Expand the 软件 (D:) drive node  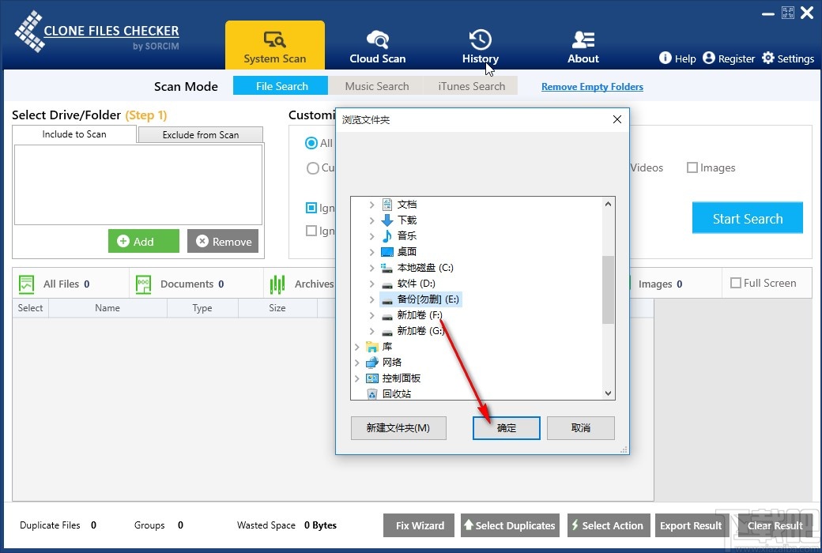click(x=371, y=284)
